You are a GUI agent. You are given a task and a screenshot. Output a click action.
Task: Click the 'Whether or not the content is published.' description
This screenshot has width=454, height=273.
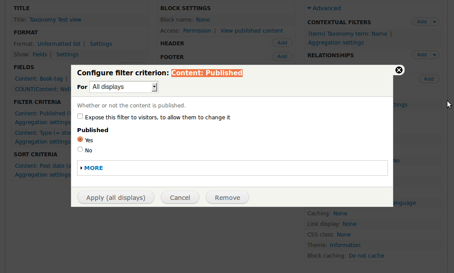coord(131,105)
